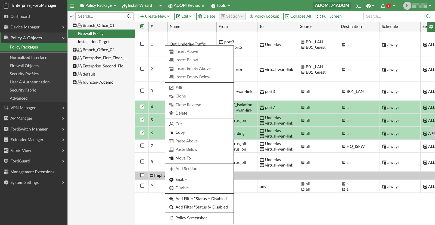Expand the default package tree node
Viewport: 435px width, 225px height.
click(75, 74)
